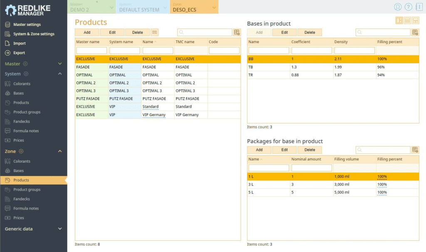Click the Master name filter field

coord(91,50)
